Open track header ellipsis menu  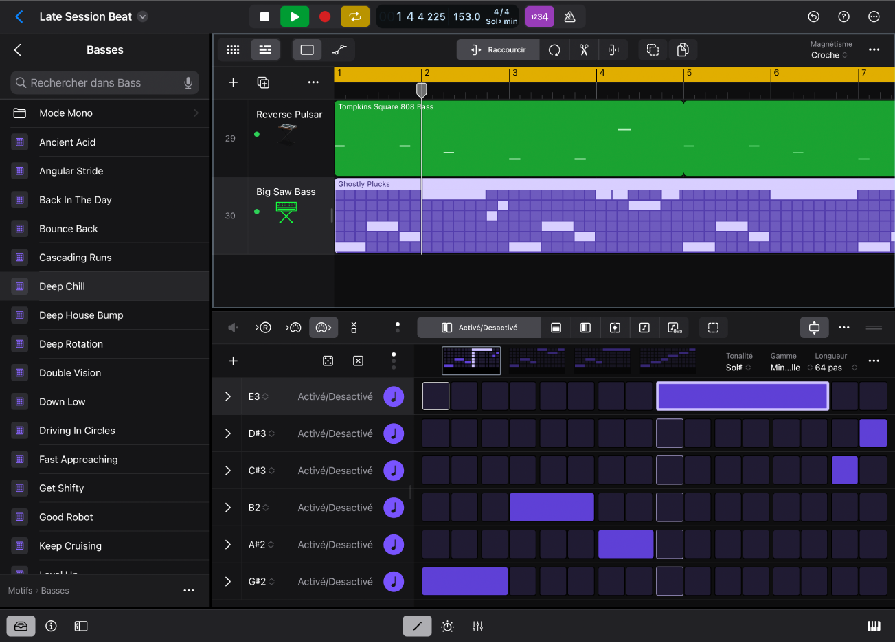(x=313, y=82)
